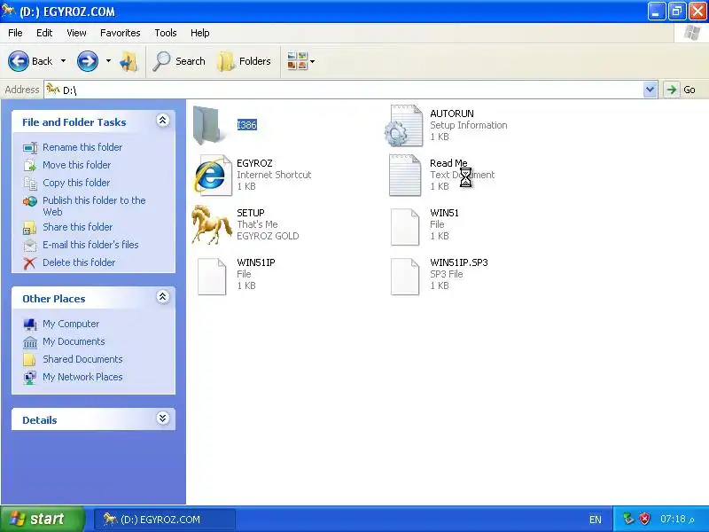The height and width of the screenshot is (532, 709).
Task: Select the WIN51 file icon
Action: coord(405,227)
